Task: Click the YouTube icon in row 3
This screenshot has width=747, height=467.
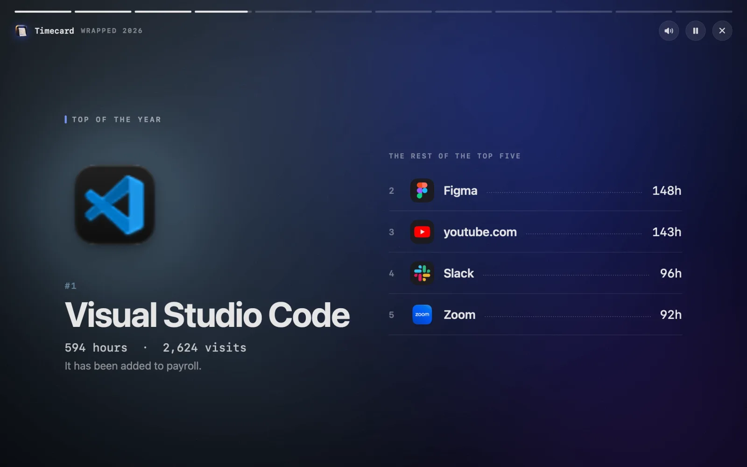Action: [x=422, y=232]
